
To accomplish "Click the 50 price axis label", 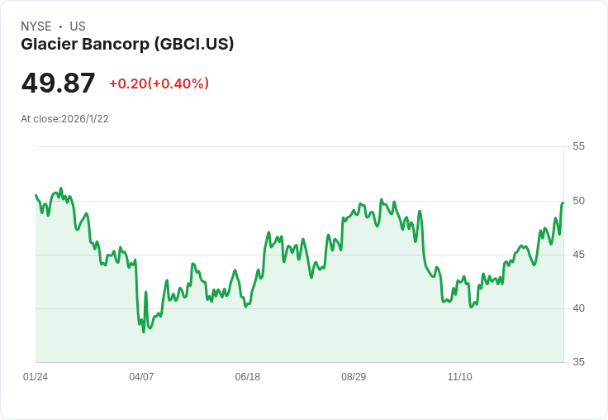I will tap(578, 201).
